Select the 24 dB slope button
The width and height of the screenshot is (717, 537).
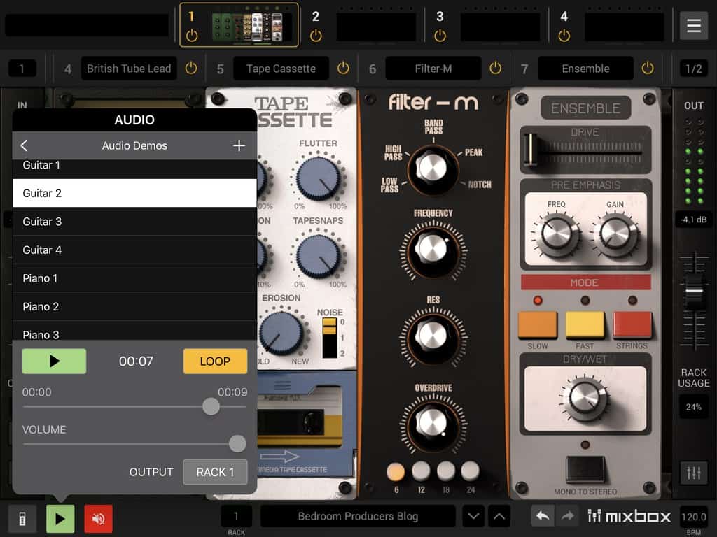(x=470, y=472)
